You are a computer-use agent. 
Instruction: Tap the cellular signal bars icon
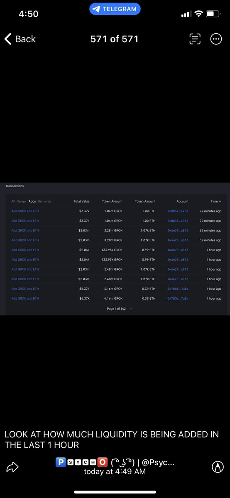click(x=186, y=15)
